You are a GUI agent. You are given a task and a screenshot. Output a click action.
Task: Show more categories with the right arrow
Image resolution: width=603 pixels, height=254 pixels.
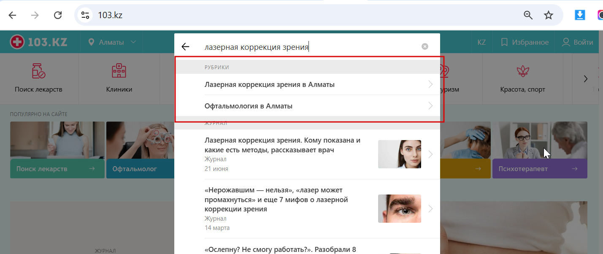coord(586,78)
